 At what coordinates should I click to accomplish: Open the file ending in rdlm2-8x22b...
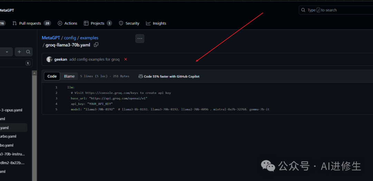click(x=13, y=163)
